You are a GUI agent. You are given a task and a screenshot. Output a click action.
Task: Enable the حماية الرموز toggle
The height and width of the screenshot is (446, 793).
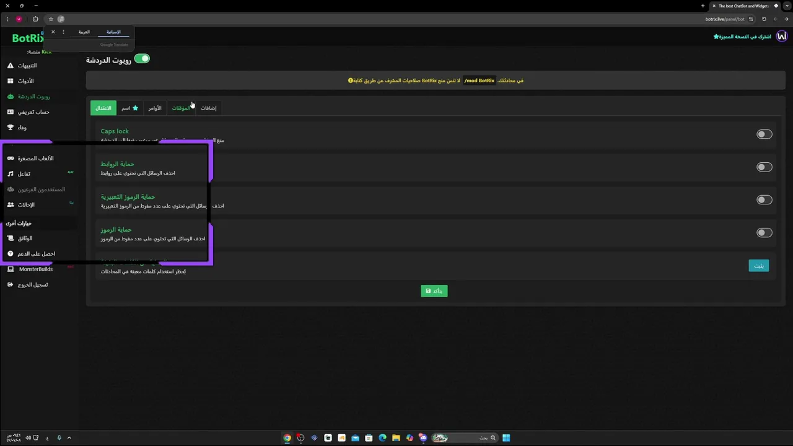(764, 233)
